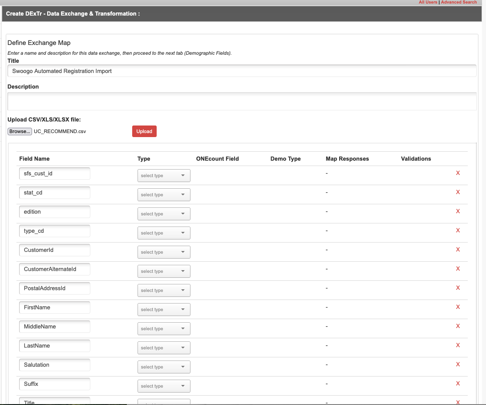
Task: Open type dropdown for type_cd
Action: (164, 233)
